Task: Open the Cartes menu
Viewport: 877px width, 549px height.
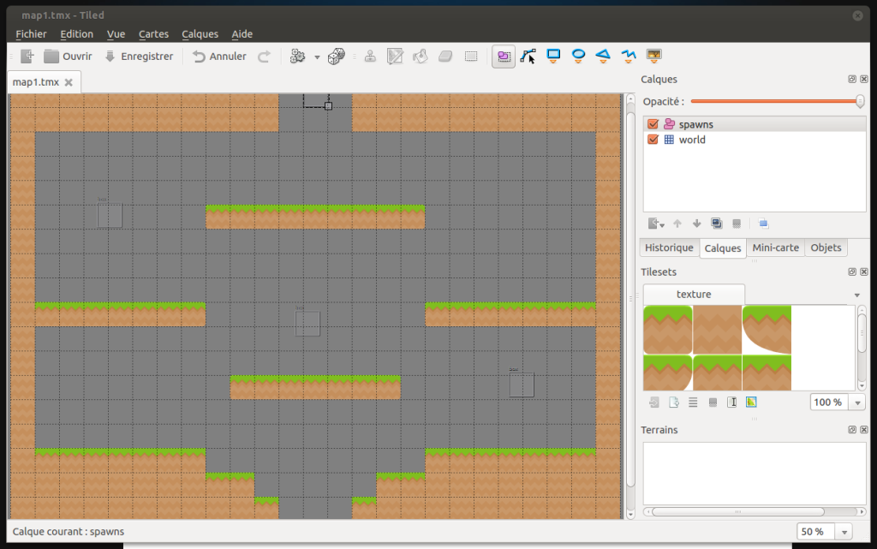Action: (x=154, y=34)
